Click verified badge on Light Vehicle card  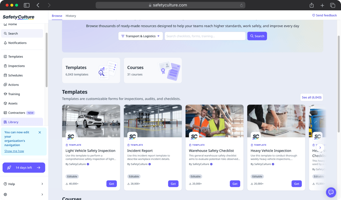[x=88, y=164]
